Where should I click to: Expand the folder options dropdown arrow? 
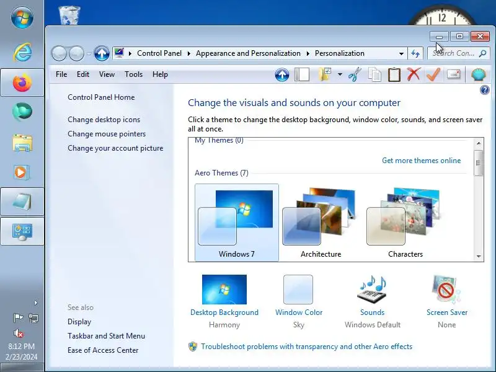pyautogui.click(x=340, y=75)
